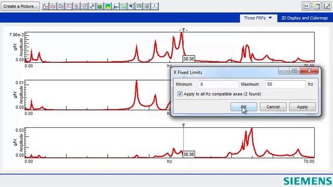This screenshot has height=187, width=333.
Task: Click the 38.36 cursor label in bottom plot
Action: [188, 154]
